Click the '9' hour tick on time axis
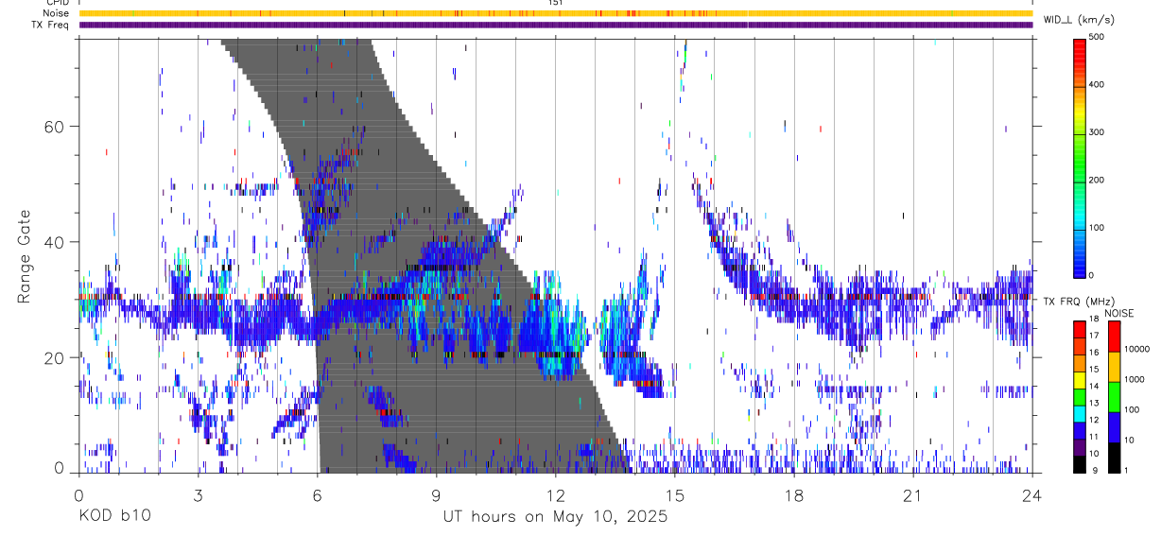The width and height of the screenshot is (1161, 536). click(x=436, y=493)
